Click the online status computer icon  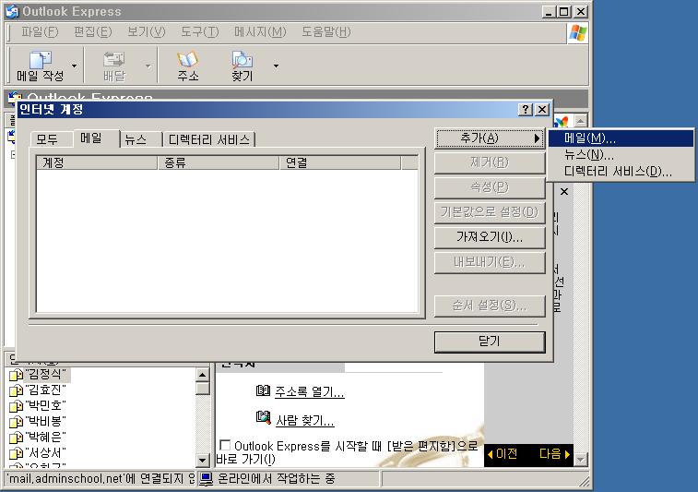pyautogui.click(x=207, y=479)
